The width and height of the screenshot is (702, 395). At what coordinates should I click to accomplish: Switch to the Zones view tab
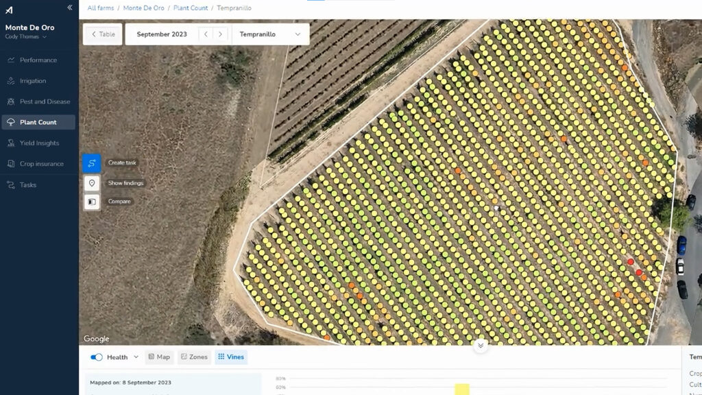point(194,357)
